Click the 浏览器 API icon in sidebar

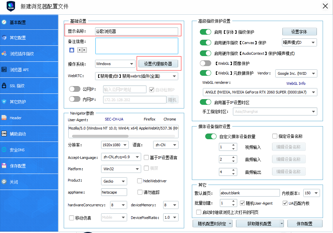pos(4,69)
